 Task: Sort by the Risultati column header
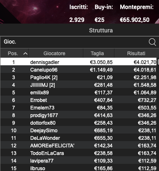coord(136,53)
